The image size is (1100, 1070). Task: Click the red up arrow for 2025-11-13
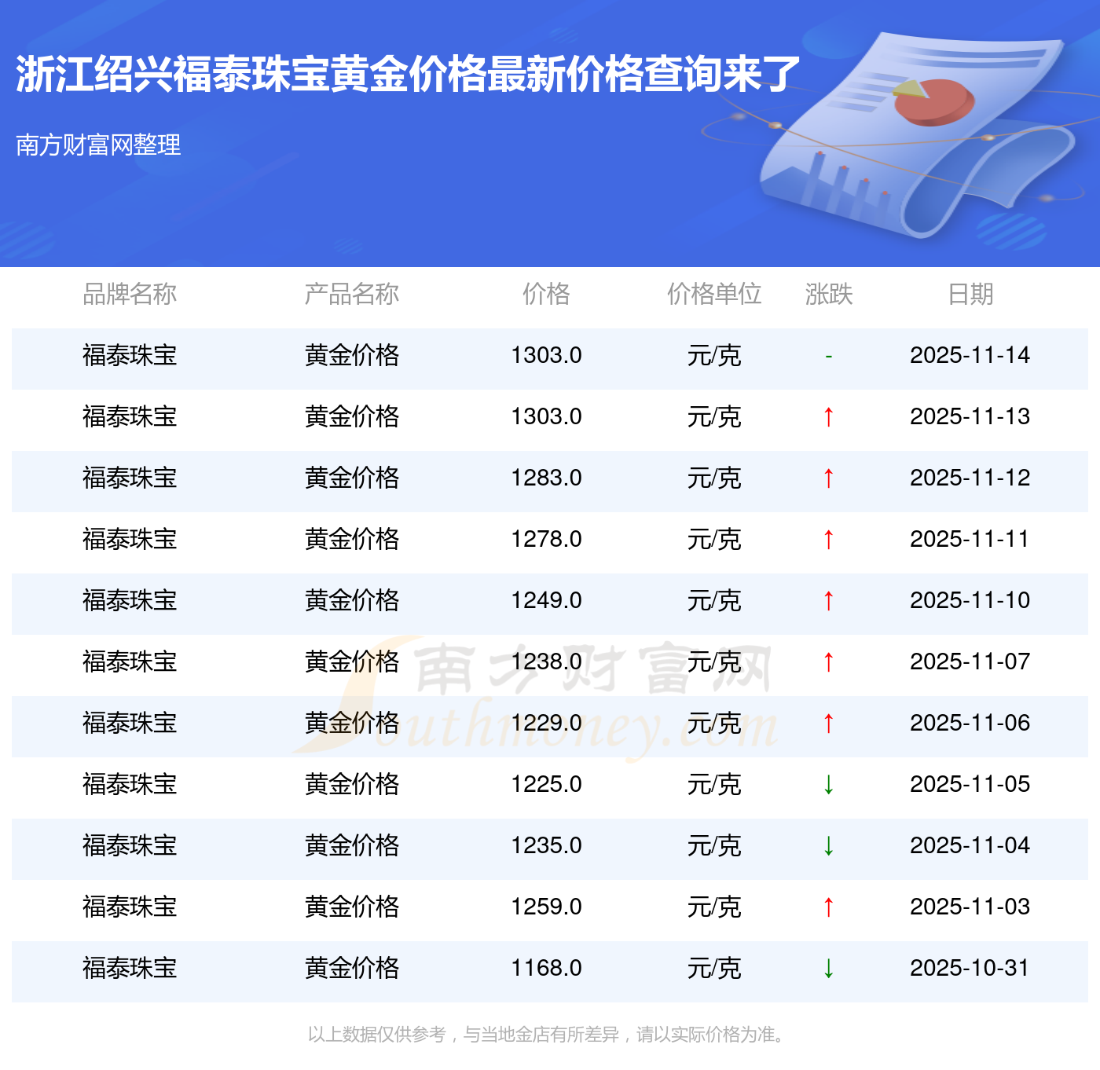click(x=828, y=417)
